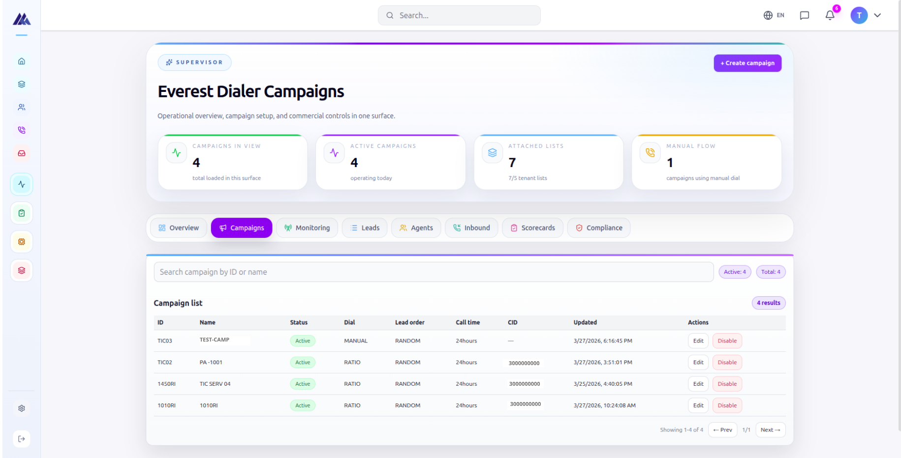Select the highlighted dialer activity icon
The width and height of the screenshot is (901, 458).
click(x=21, y=184)
